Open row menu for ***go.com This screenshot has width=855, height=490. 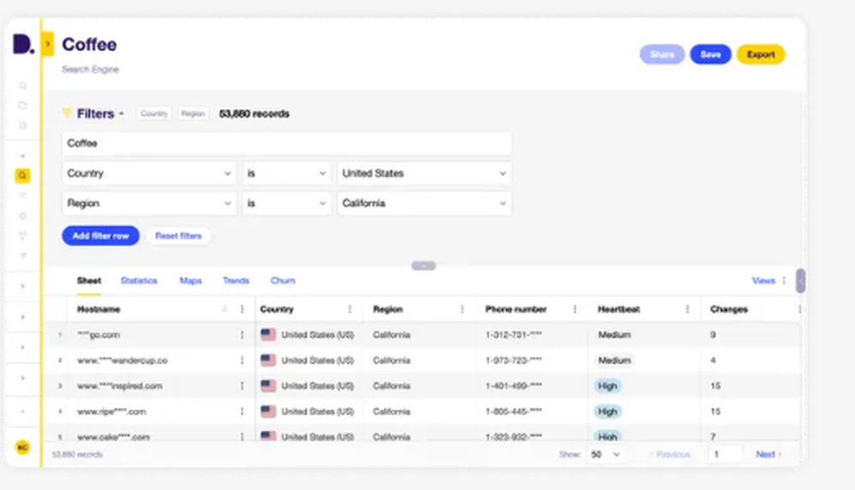point(242,335)
